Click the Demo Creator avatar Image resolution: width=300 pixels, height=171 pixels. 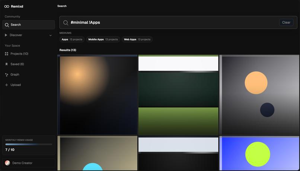[7, 163]
